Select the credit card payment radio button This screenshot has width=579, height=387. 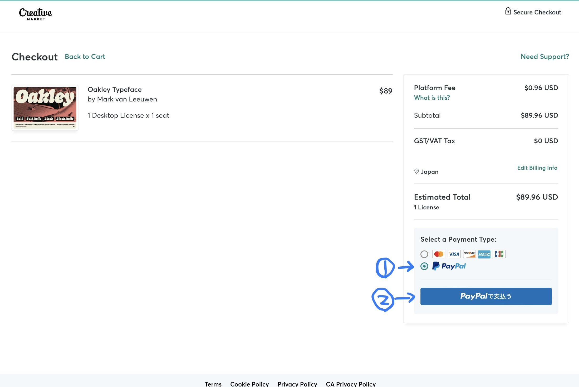(424, 254)
